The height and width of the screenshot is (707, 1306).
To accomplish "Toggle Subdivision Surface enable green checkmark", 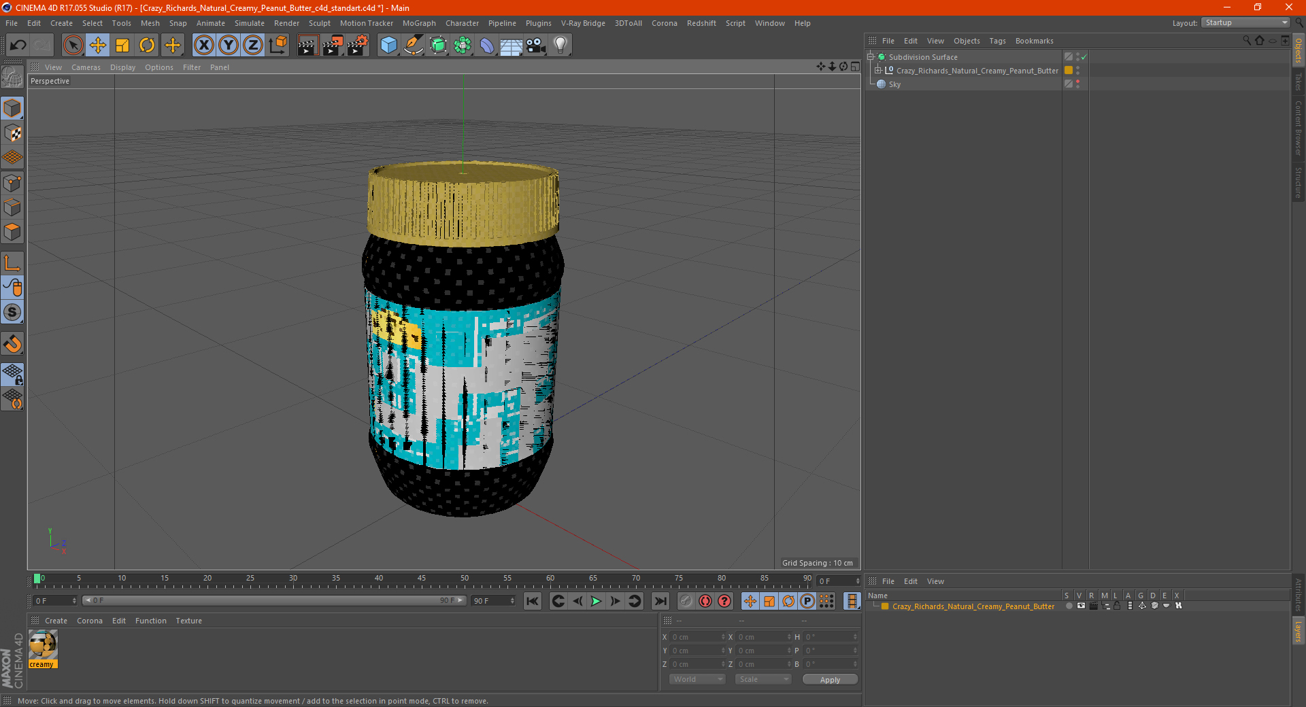I will [1084, 57].
